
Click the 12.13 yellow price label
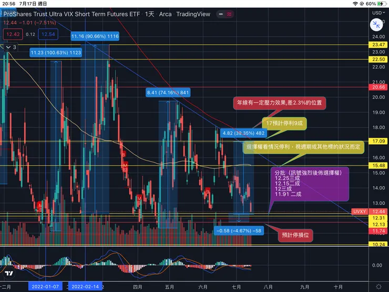click(378, 225)
